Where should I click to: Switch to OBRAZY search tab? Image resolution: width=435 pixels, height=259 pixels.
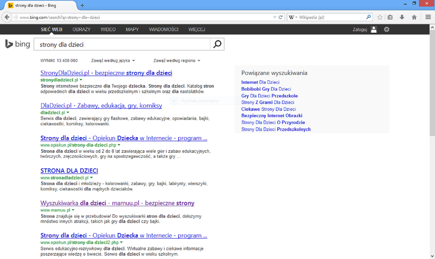coord(82,29)
